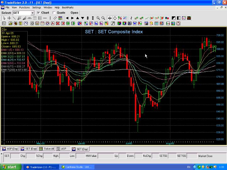
Task: Click the target circle crosshair icon
Action: point(115,18)
